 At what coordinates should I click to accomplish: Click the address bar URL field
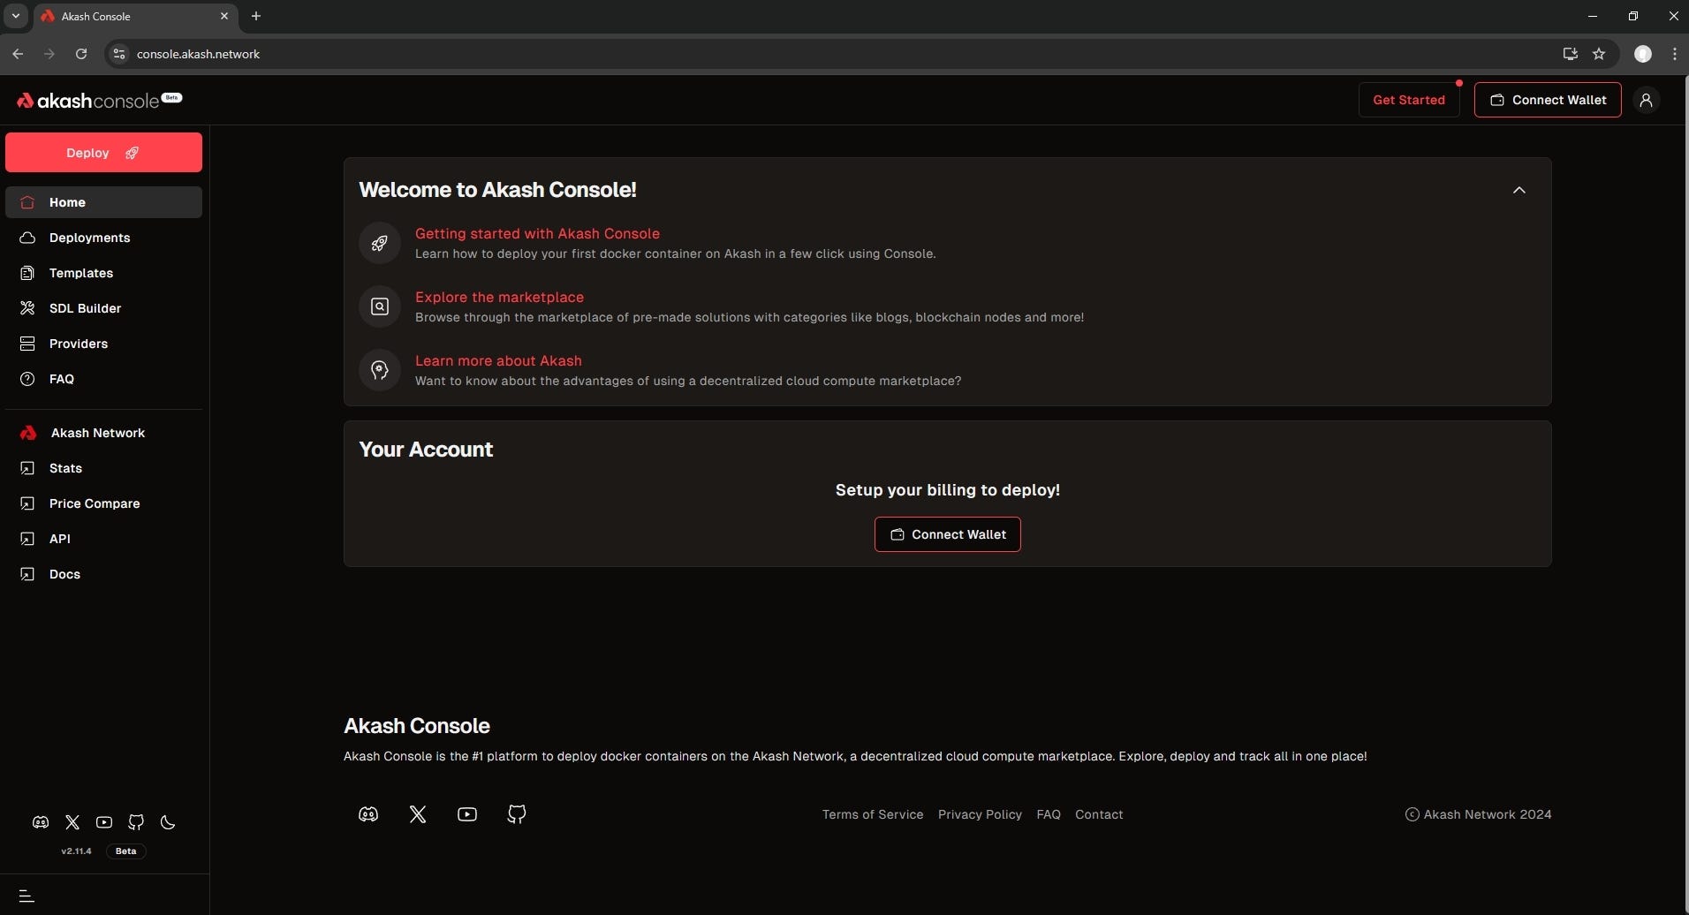[x=839, y=54]
